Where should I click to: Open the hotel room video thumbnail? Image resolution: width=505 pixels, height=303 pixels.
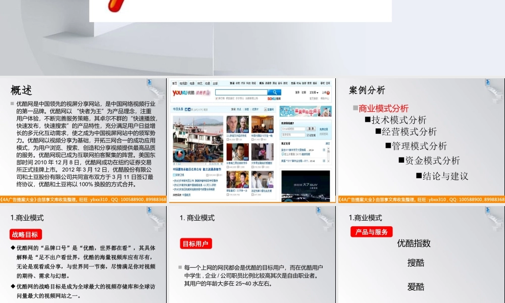263,124
